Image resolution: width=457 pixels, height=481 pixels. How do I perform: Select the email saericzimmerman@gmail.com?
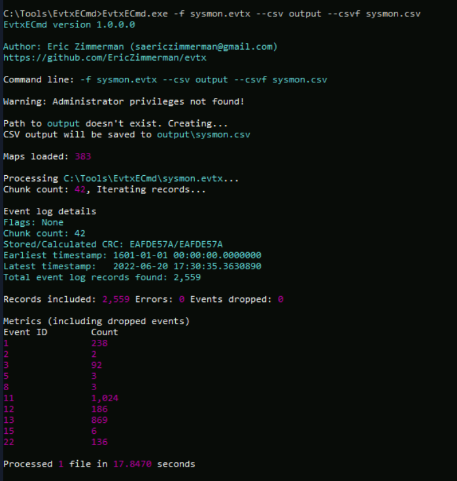pos(203,46)
